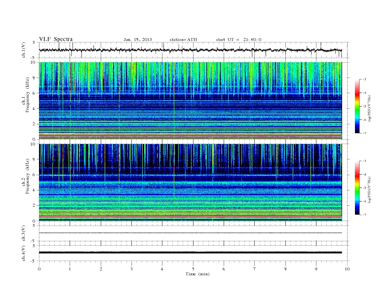Click time axis tick label "5"

pos(193,269)
